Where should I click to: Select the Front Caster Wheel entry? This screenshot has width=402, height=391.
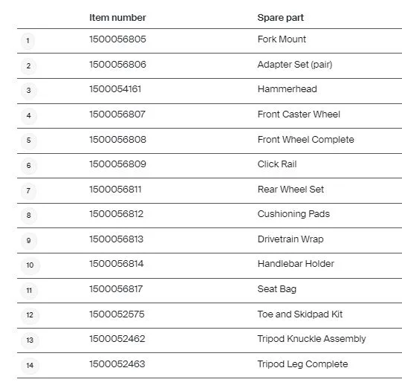tap(299, 114)
